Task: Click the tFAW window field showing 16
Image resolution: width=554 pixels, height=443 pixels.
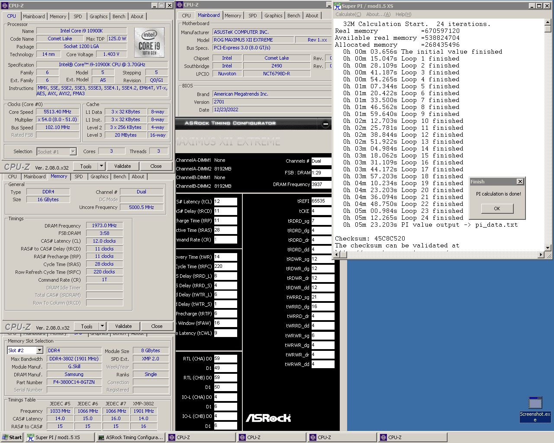Action: (x=225, y=323)
